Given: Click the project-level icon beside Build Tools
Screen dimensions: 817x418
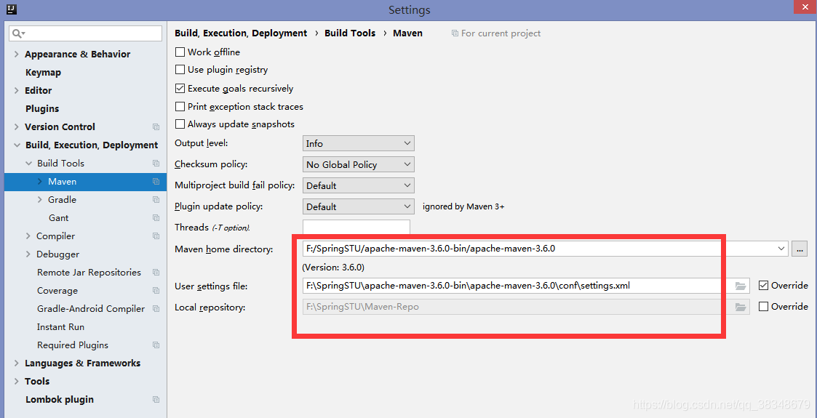Looking at the screenshot, I should coord(156,164).
